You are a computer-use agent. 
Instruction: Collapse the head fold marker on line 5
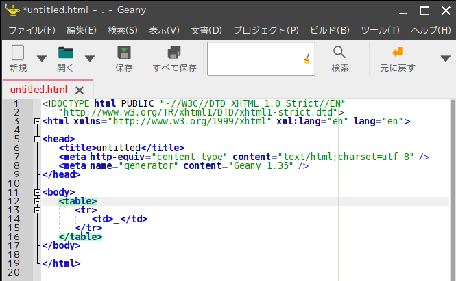click(x=36, y=139)
